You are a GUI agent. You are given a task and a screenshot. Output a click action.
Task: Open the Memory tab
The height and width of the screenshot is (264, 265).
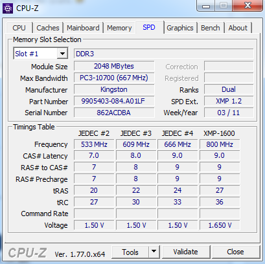pos(119,28)
